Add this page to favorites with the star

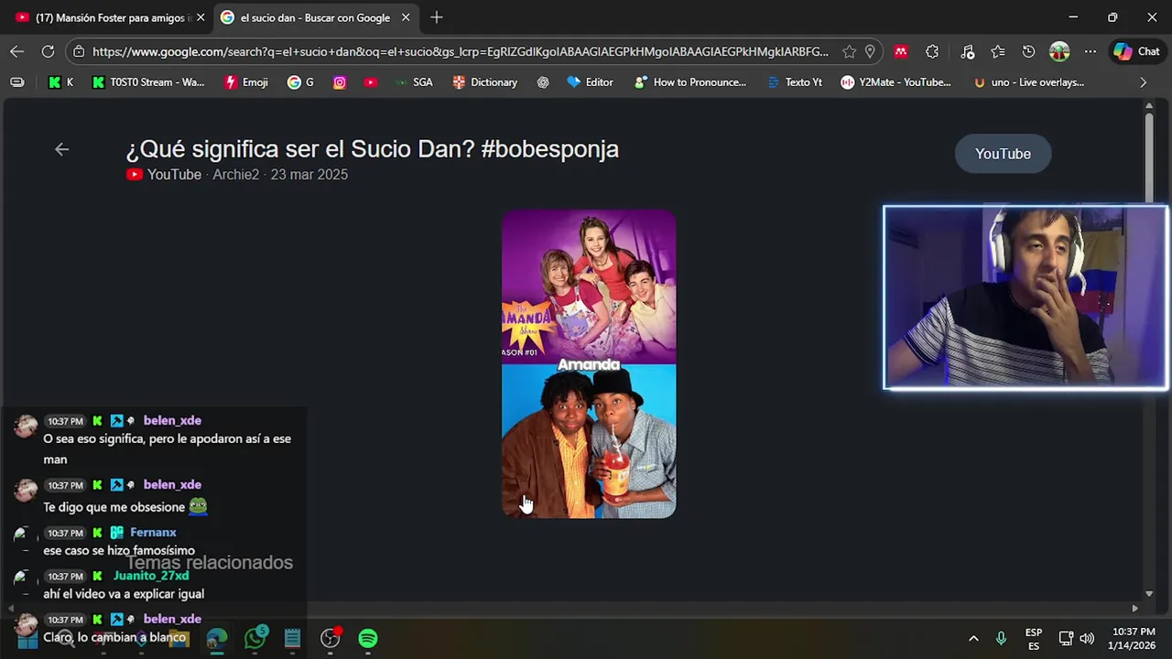click(x=849, y=52)
